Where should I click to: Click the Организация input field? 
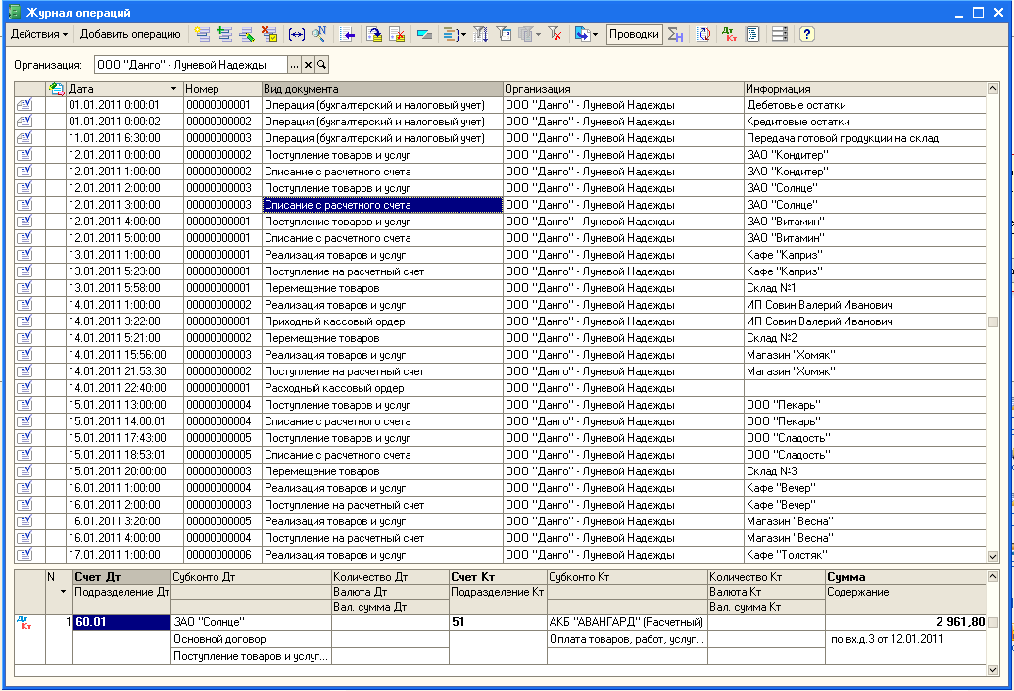coord(190,65)
